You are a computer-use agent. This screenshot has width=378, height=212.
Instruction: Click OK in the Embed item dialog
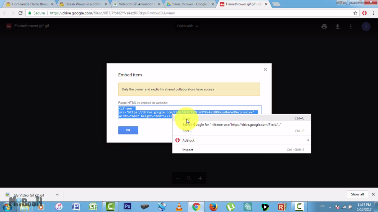(128, 130)
